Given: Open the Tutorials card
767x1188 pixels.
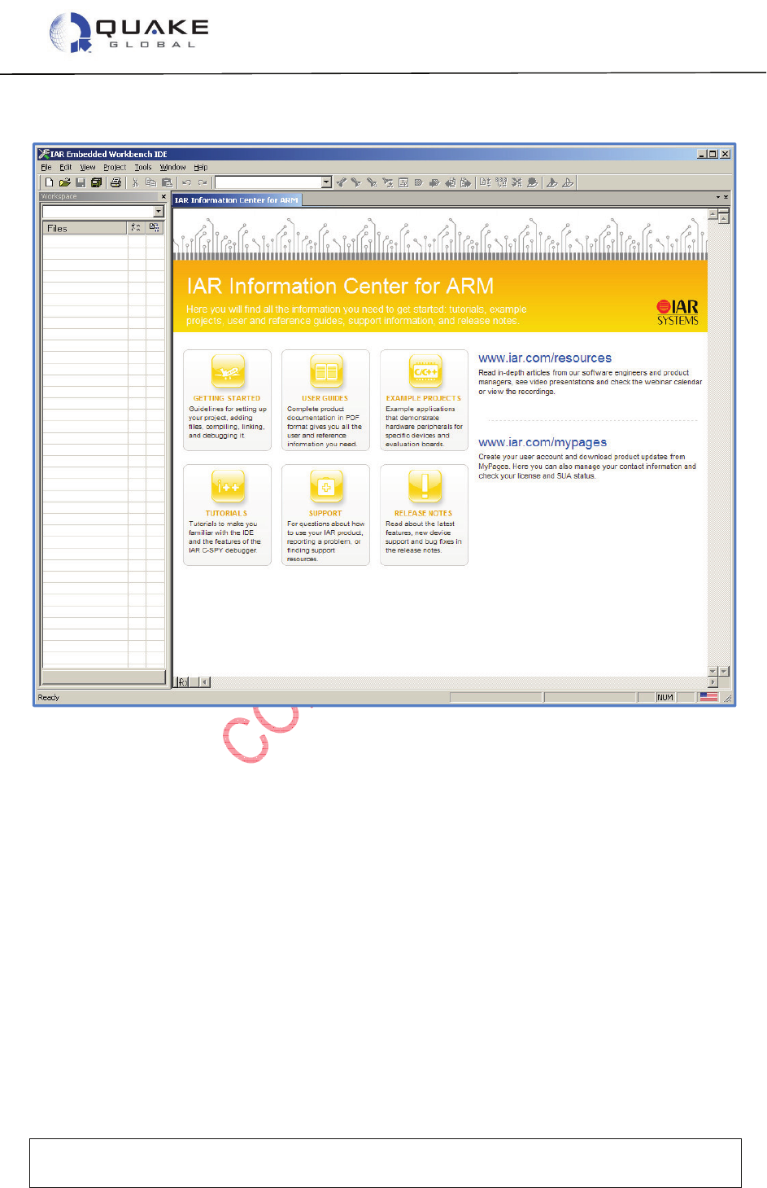Looking at the screenshot, I should [227, 515].
